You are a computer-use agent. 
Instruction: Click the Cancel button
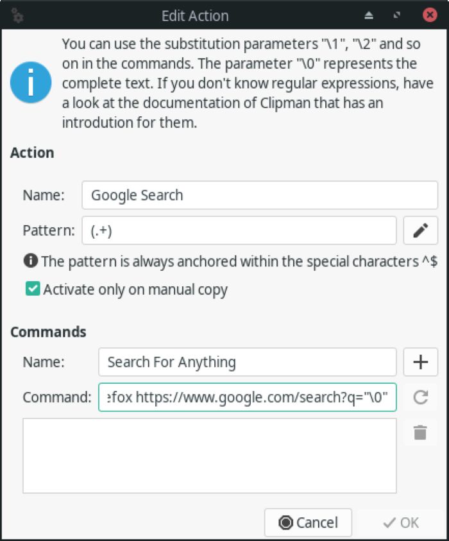click(308, 522)
